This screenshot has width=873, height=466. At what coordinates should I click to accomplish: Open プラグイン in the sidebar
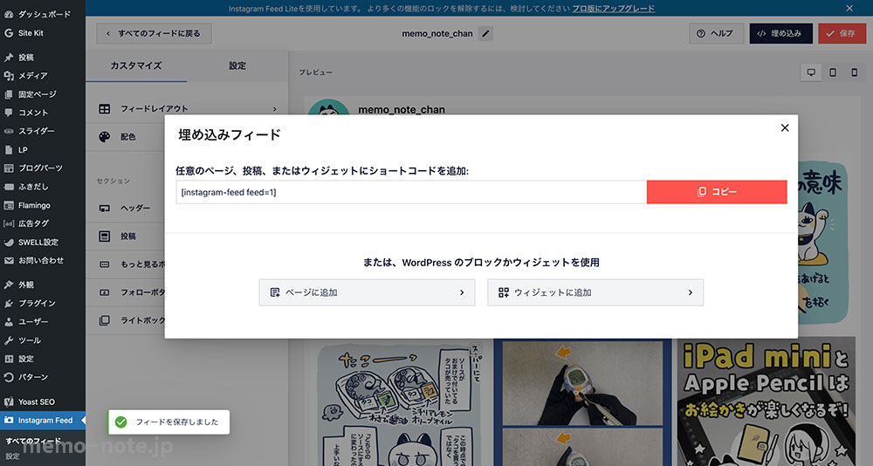(43, 304)
